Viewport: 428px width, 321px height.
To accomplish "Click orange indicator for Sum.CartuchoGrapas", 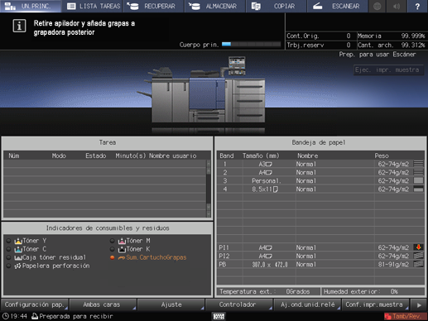I will 112,257.
